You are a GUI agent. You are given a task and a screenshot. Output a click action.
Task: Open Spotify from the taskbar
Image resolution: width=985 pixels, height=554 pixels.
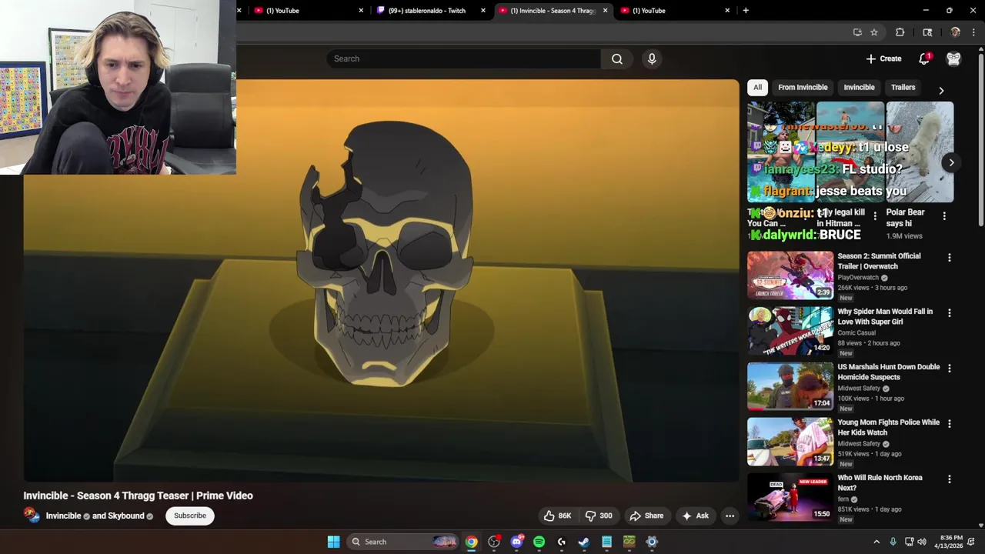coord(539,542)
